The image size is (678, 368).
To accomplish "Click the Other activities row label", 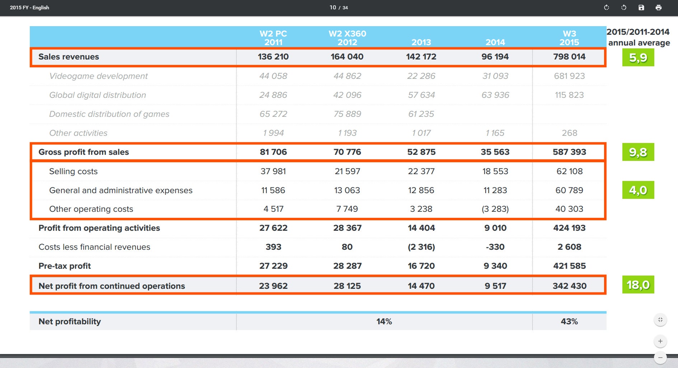I will pos(78,133).
